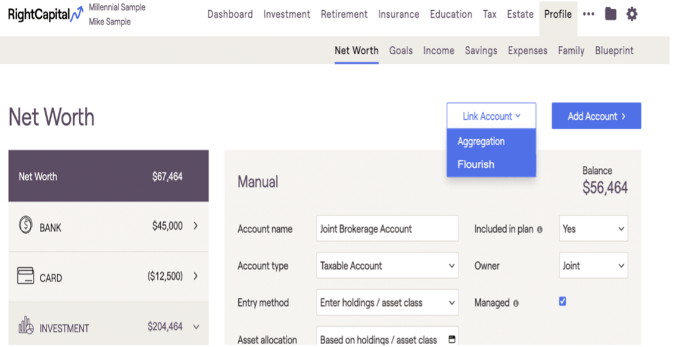Click the info icon beside Included in plan

tap(540, 229)
